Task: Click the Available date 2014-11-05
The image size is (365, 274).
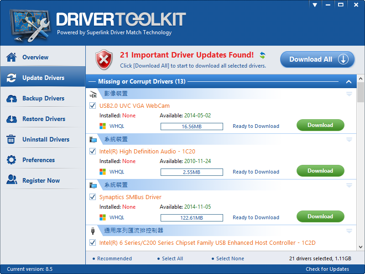Action: 198,207
